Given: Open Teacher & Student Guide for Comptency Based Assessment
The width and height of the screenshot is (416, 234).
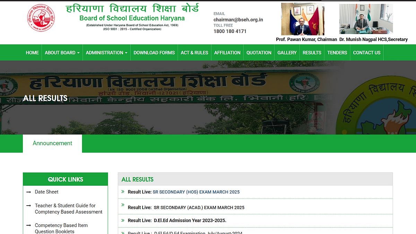Looking at the screenshot, I should click(69, 209).
